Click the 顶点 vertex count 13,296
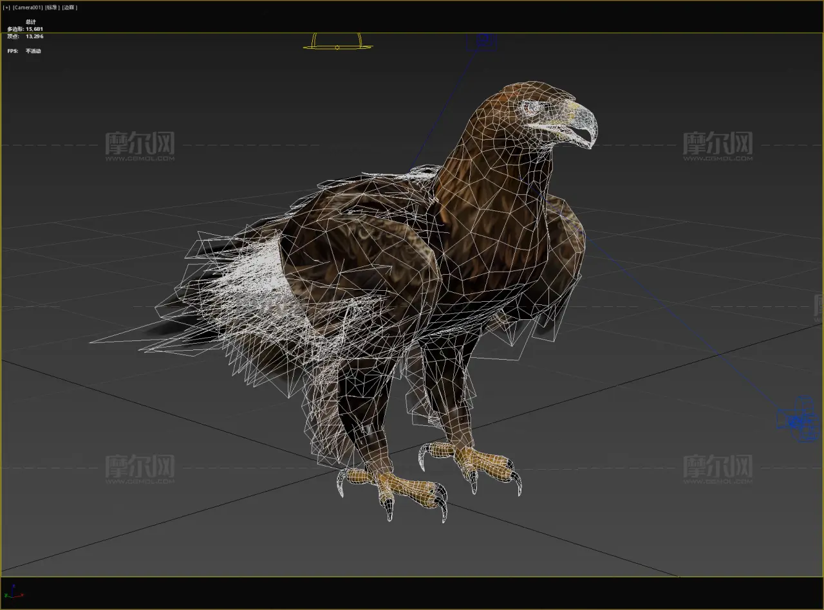The height and width of the screenshot is (610, 824). point(34,37)
